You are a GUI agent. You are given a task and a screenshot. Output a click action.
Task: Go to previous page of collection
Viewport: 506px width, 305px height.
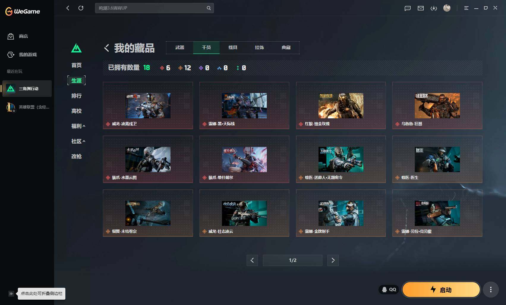(252, 260)
